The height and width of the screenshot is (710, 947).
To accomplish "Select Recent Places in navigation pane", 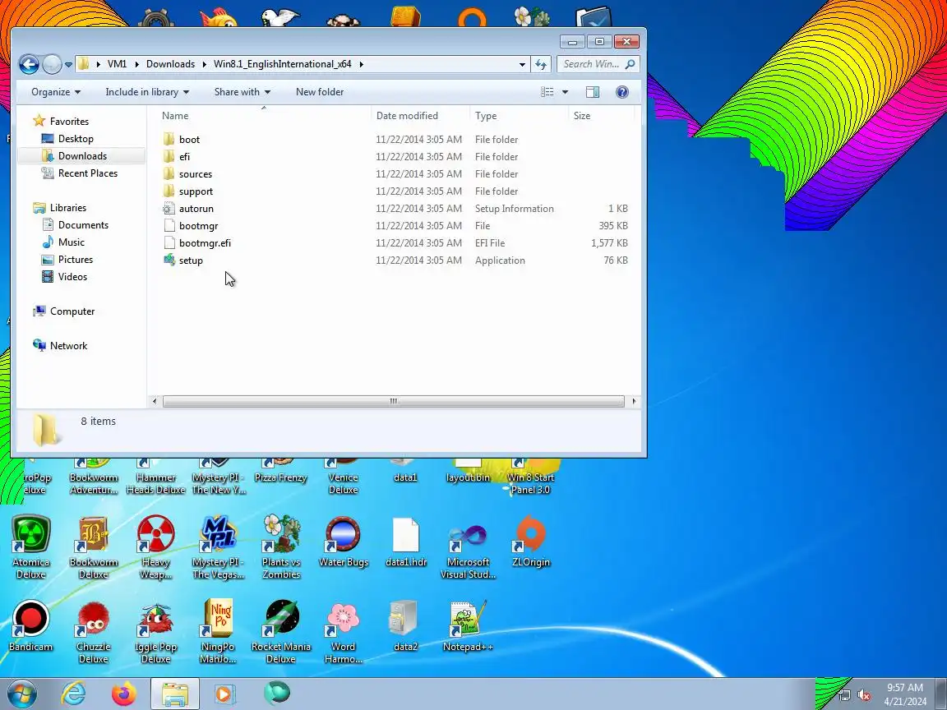I will tap(88, 173).
